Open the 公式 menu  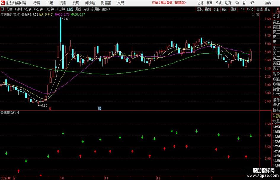coord(218,3)
